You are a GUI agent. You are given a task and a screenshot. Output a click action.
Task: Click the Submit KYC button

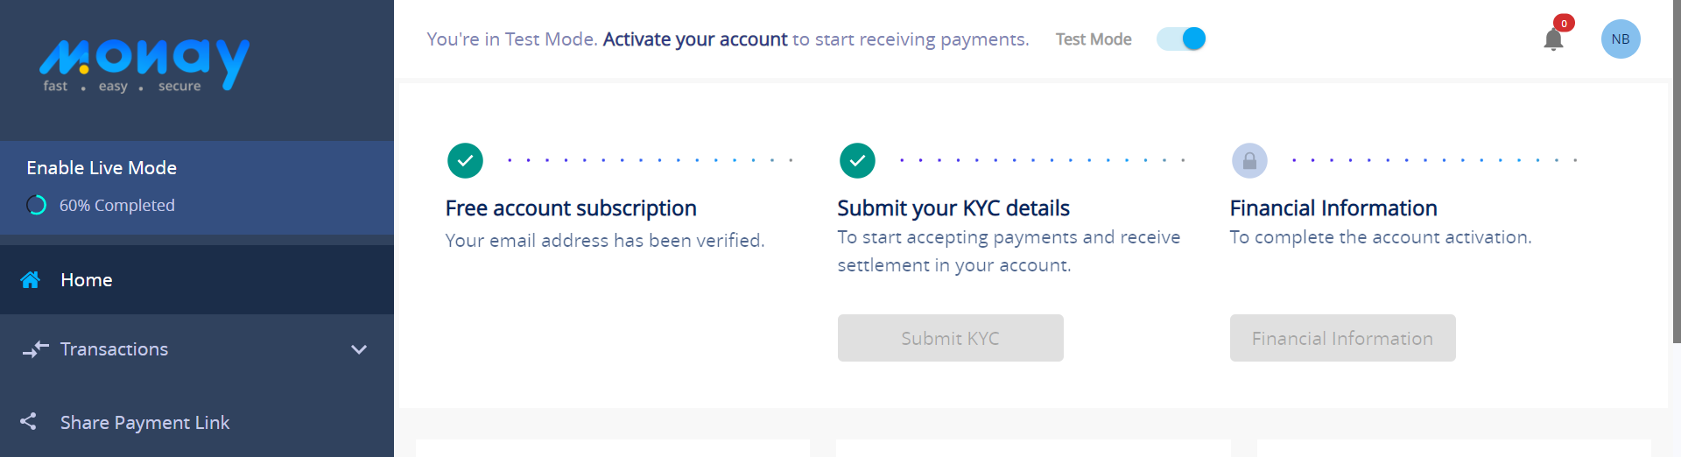pyautogui.click(x=950, y=338)
